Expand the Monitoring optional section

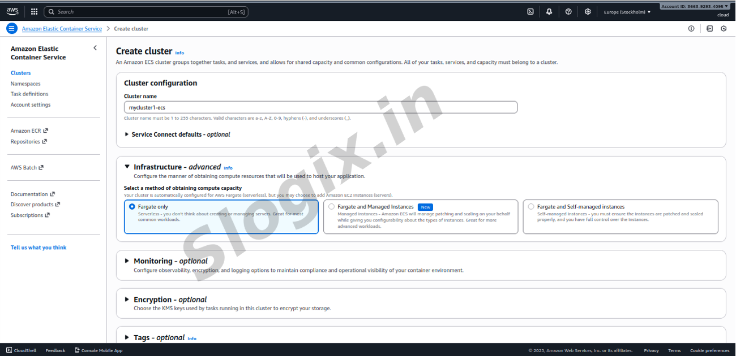(x=127, y=261)
